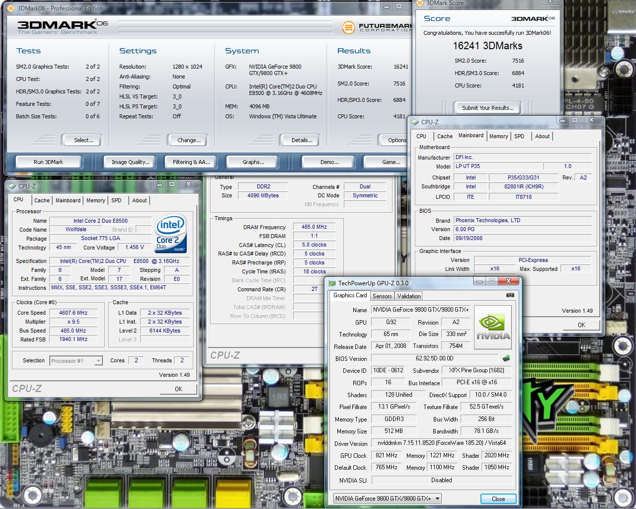Select CPU tab in CPU-Z Mainboard window
636x509 pixels.
click(x=421, y=136)
